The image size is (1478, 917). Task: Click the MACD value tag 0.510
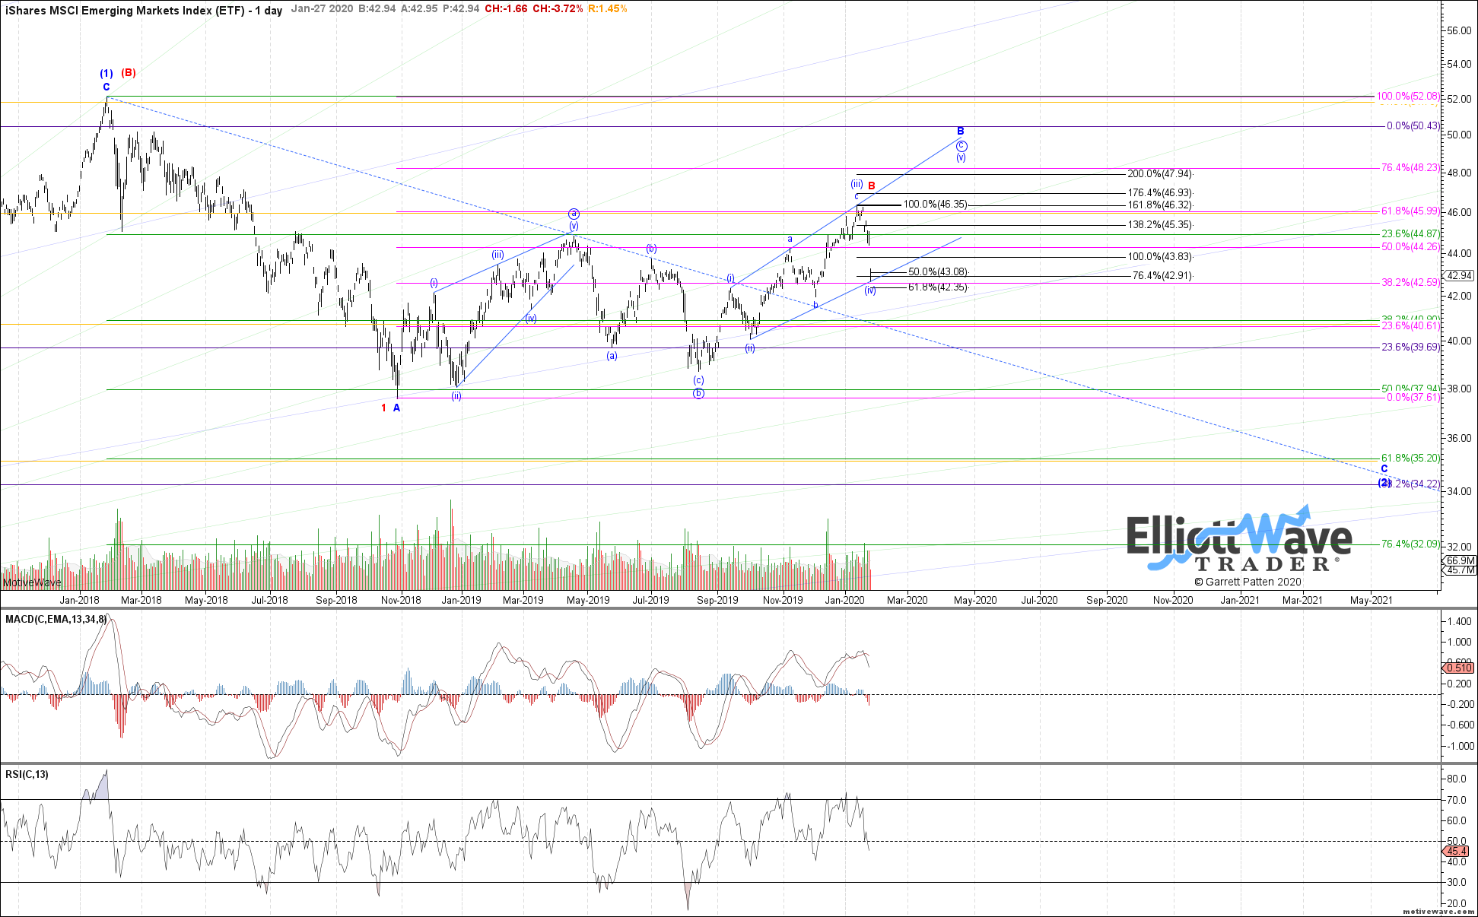click(x=1459, y=668)
